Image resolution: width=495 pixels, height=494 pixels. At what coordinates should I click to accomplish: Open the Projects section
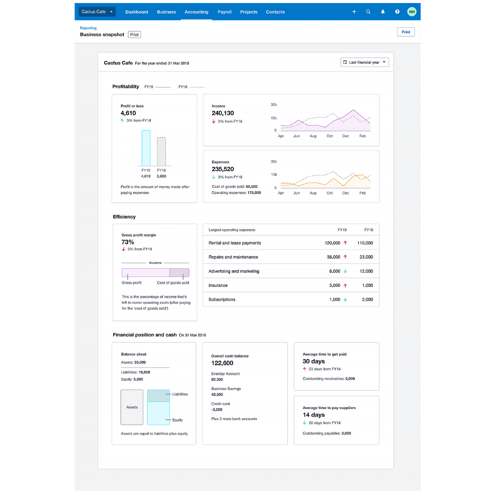248,12
